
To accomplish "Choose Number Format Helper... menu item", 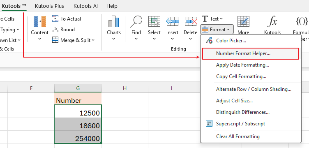I will tap(251, 53).
